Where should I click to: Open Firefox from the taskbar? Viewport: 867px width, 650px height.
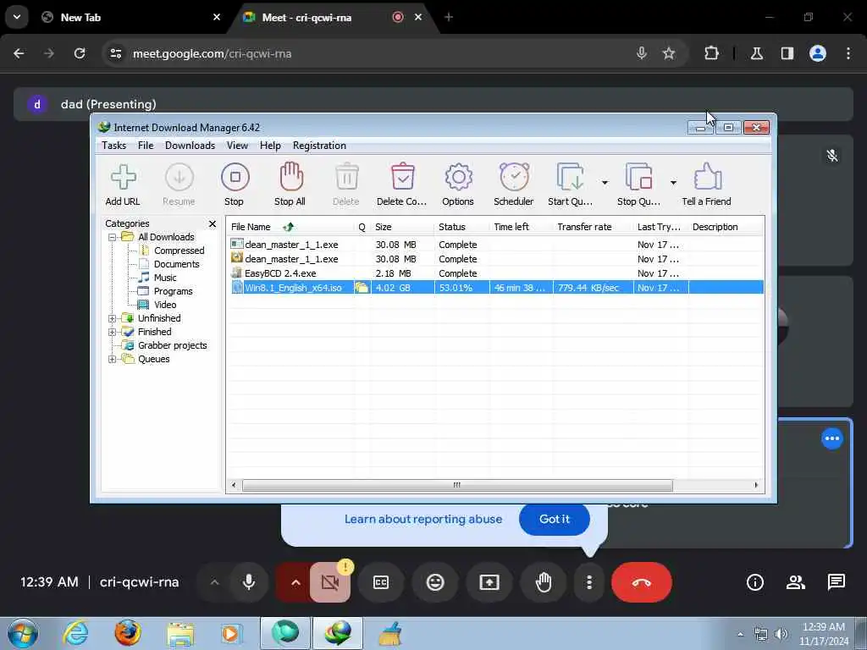[128, 633]
